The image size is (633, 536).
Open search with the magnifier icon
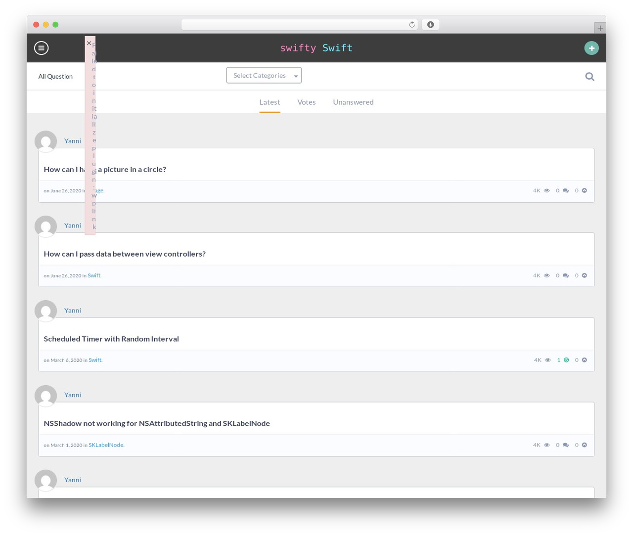pyautogui.click(x=589, y=77)
